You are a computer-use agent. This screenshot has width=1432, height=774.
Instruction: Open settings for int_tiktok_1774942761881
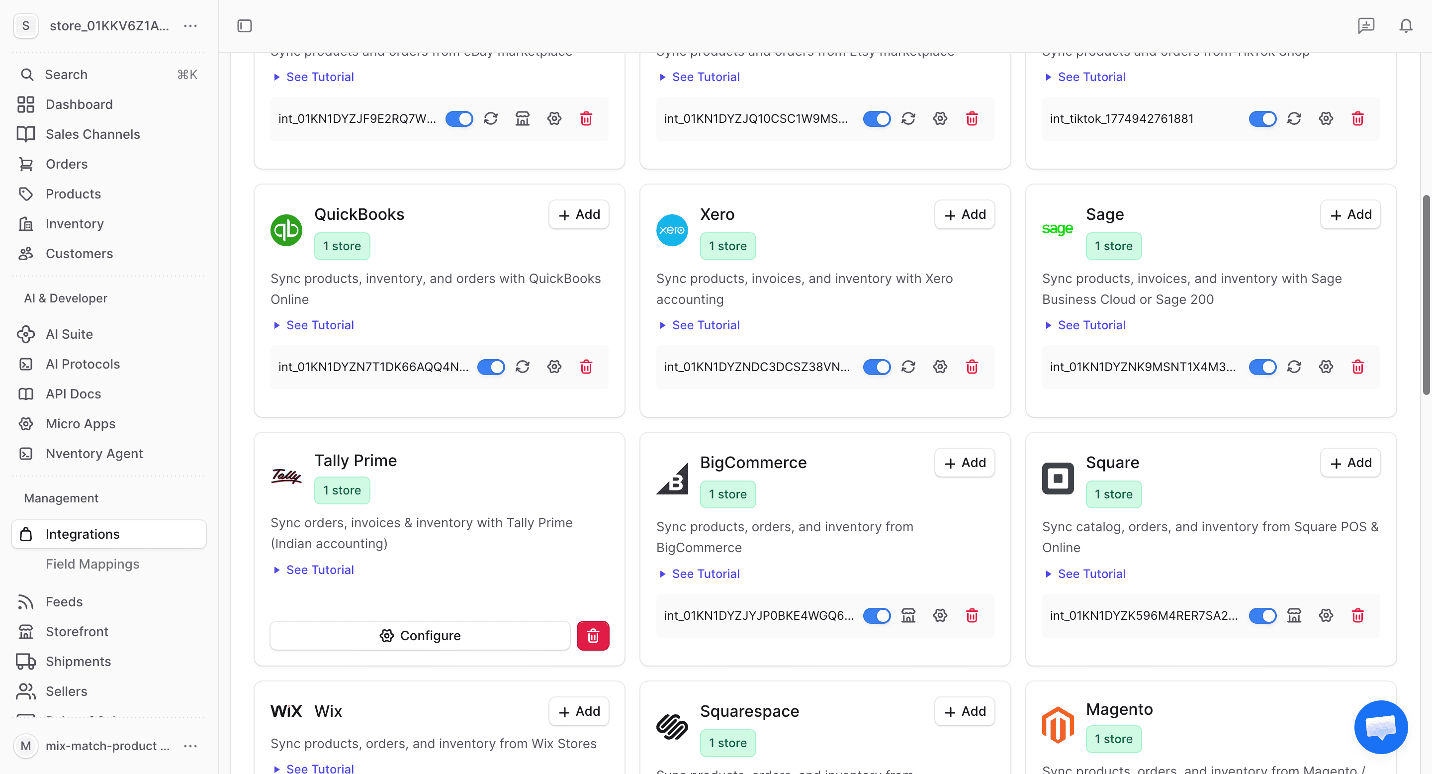1326,118
